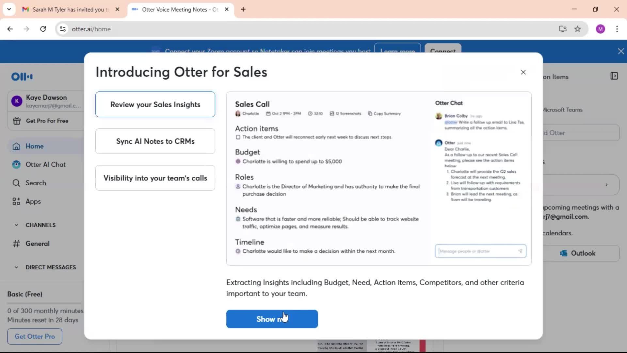Click the send icon in Otter Chat preview
Image resolution: width=627 pixels, height=353 pixels.
pyautogui.click(x=520, y=251)
